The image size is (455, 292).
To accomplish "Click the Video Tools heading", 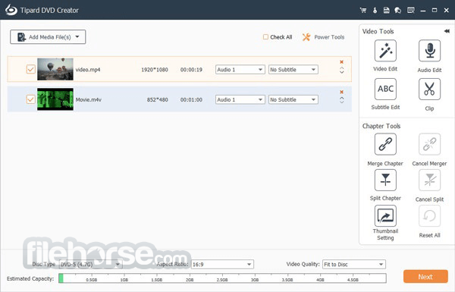I will [x=378, y=31].
